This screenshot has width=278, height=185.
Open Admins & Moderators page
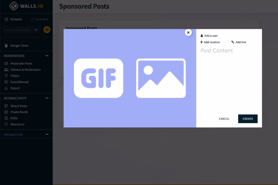tap(26, 70)
